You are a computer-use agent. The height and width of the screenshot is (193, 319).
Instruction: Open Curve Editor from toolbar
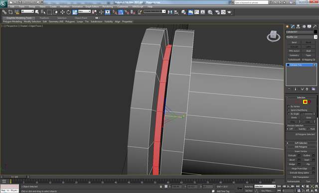click(x=197, y=12)
